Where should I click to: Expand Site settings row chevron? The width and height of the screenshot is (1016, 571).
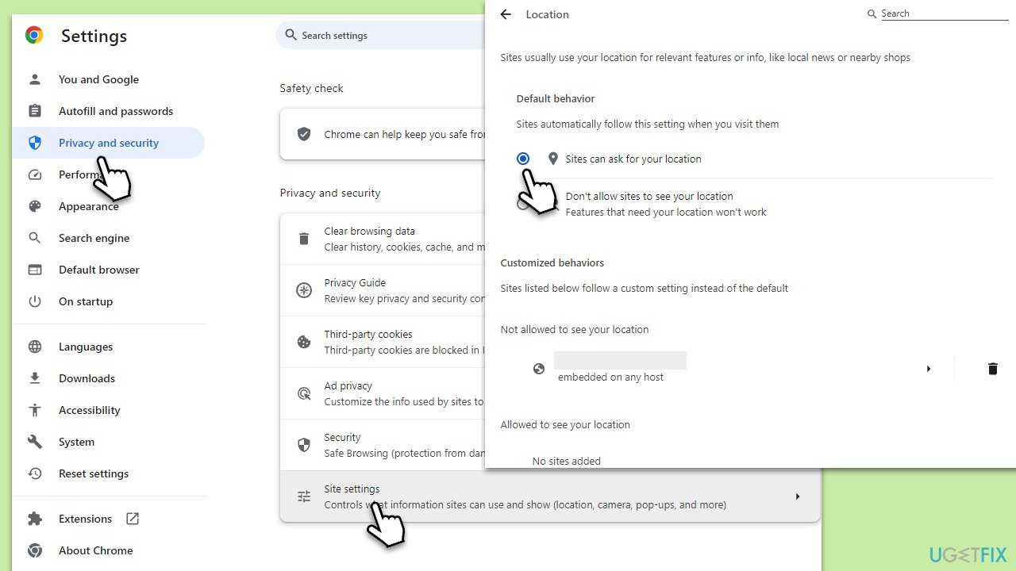point(798,496)
